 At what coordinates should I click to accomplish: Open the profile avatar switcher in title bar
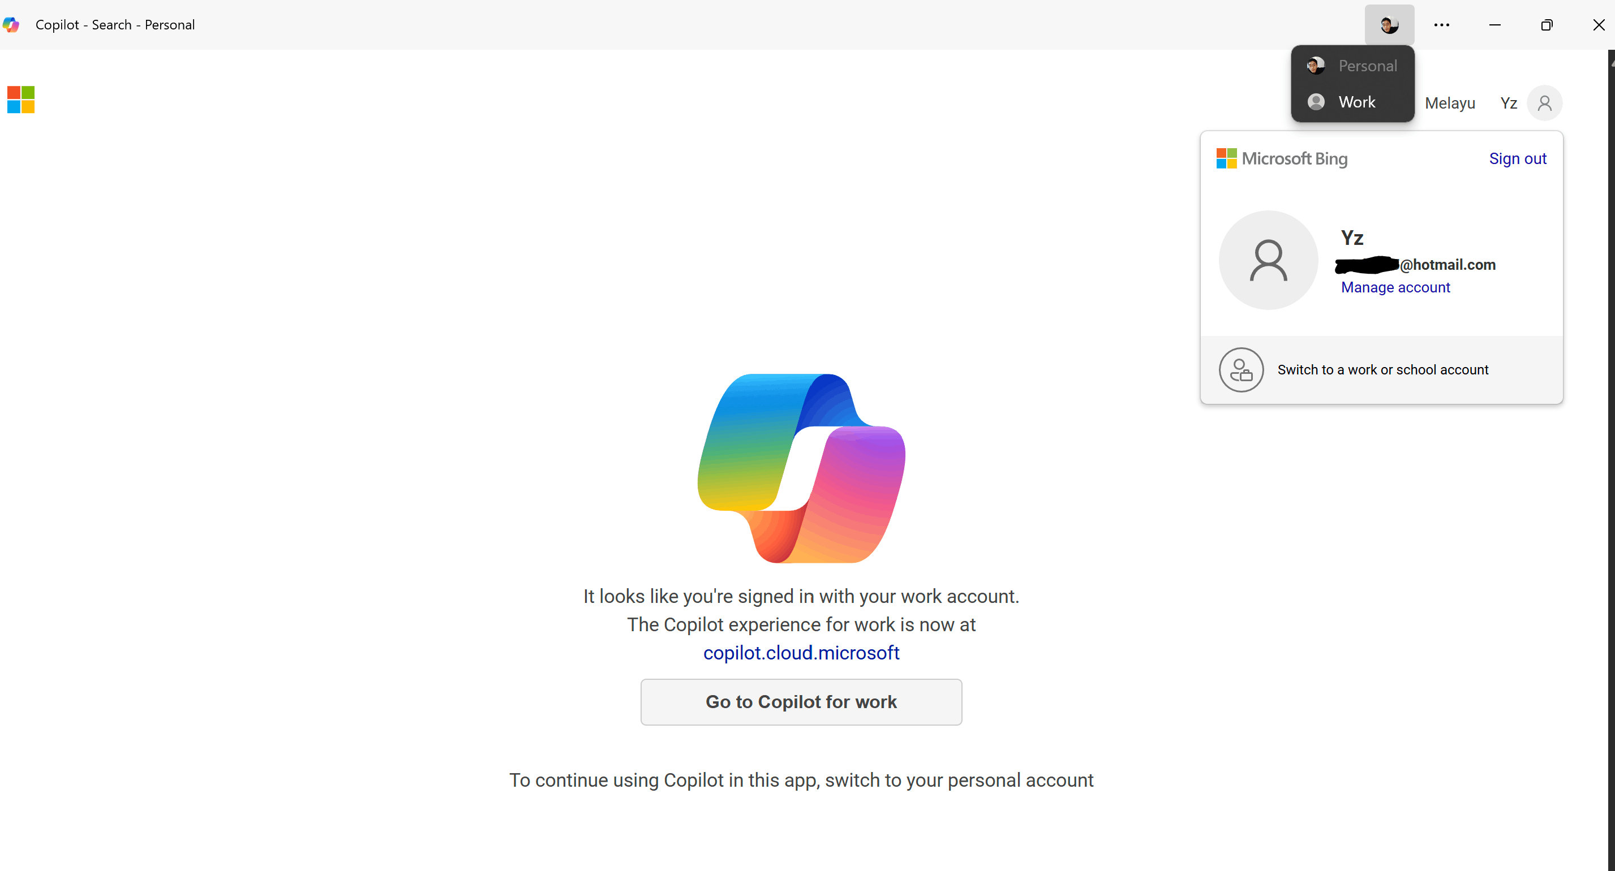1389,25
